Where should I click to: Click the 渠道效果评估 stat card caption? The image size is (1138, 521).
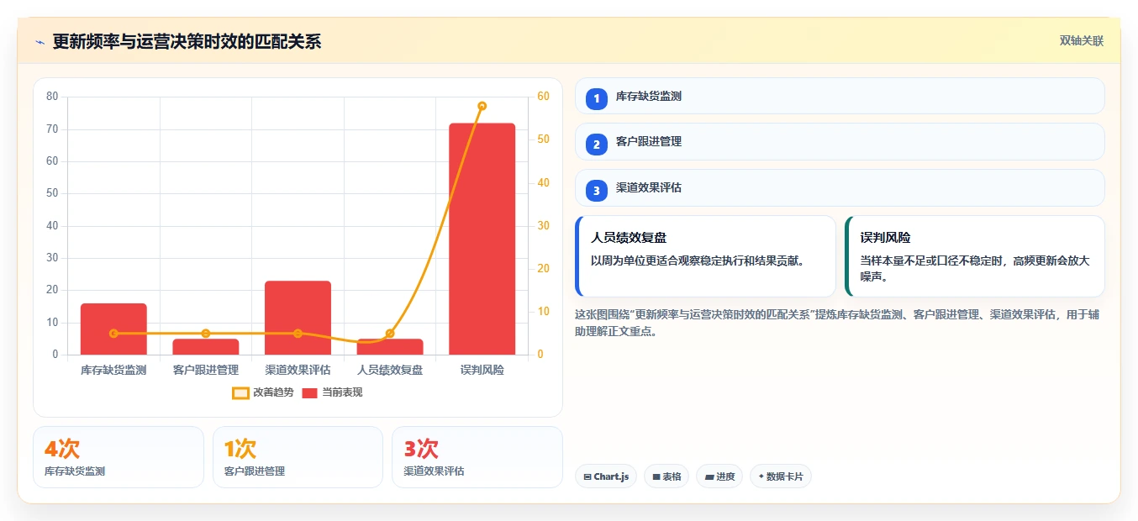click(434, 471)
